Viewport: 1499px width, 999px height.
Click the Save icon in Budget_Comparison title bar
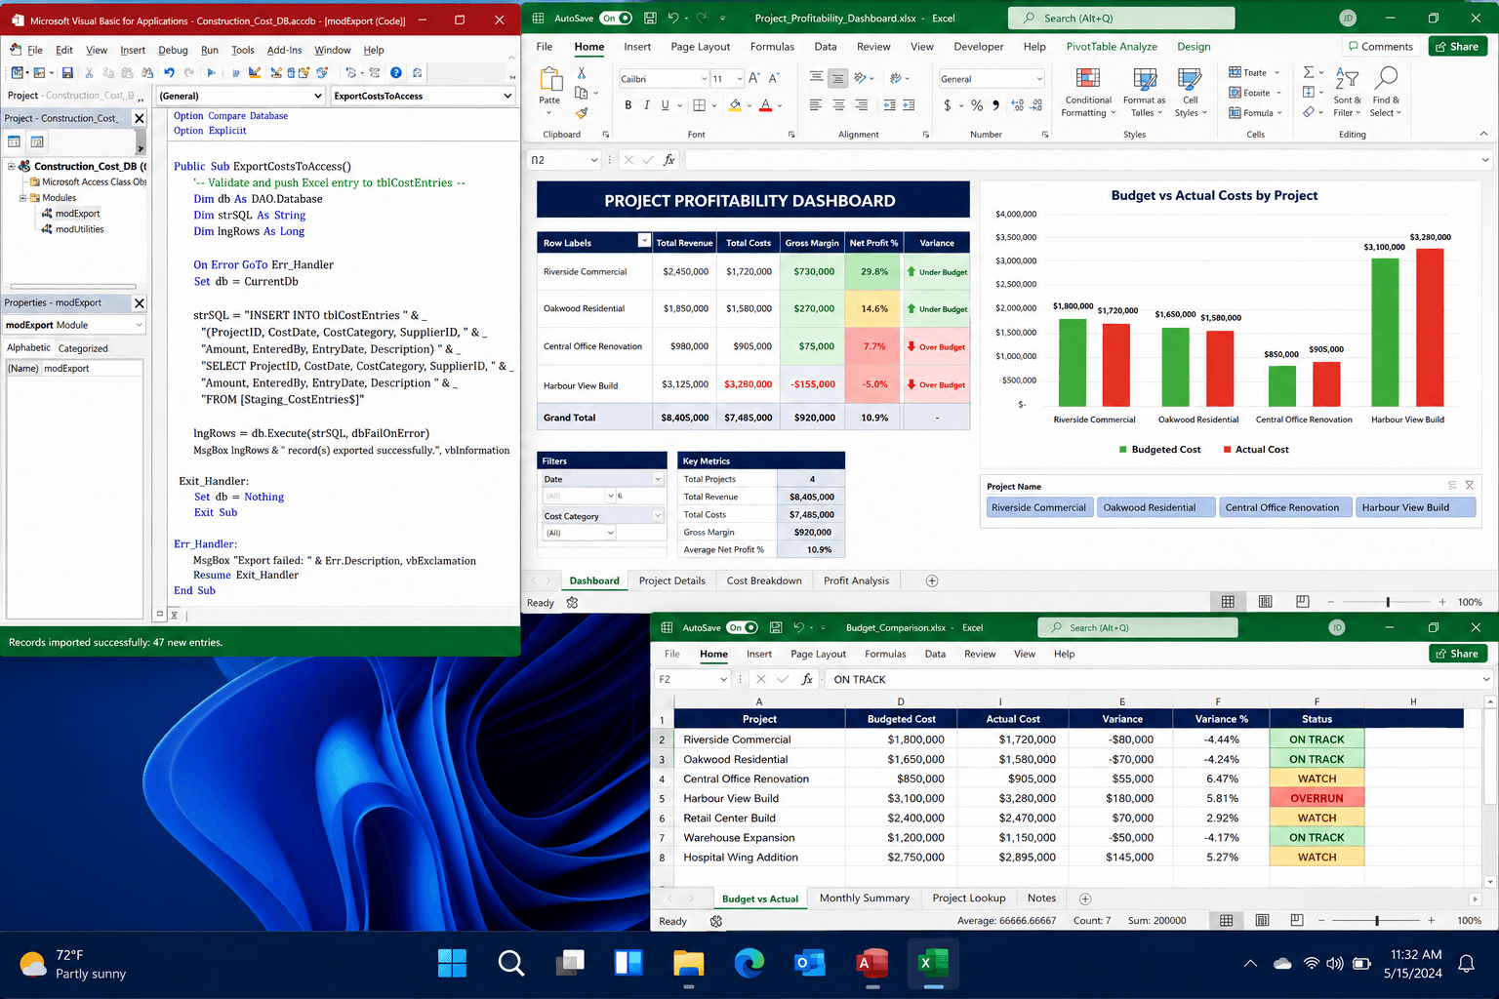tap(776, 627)
